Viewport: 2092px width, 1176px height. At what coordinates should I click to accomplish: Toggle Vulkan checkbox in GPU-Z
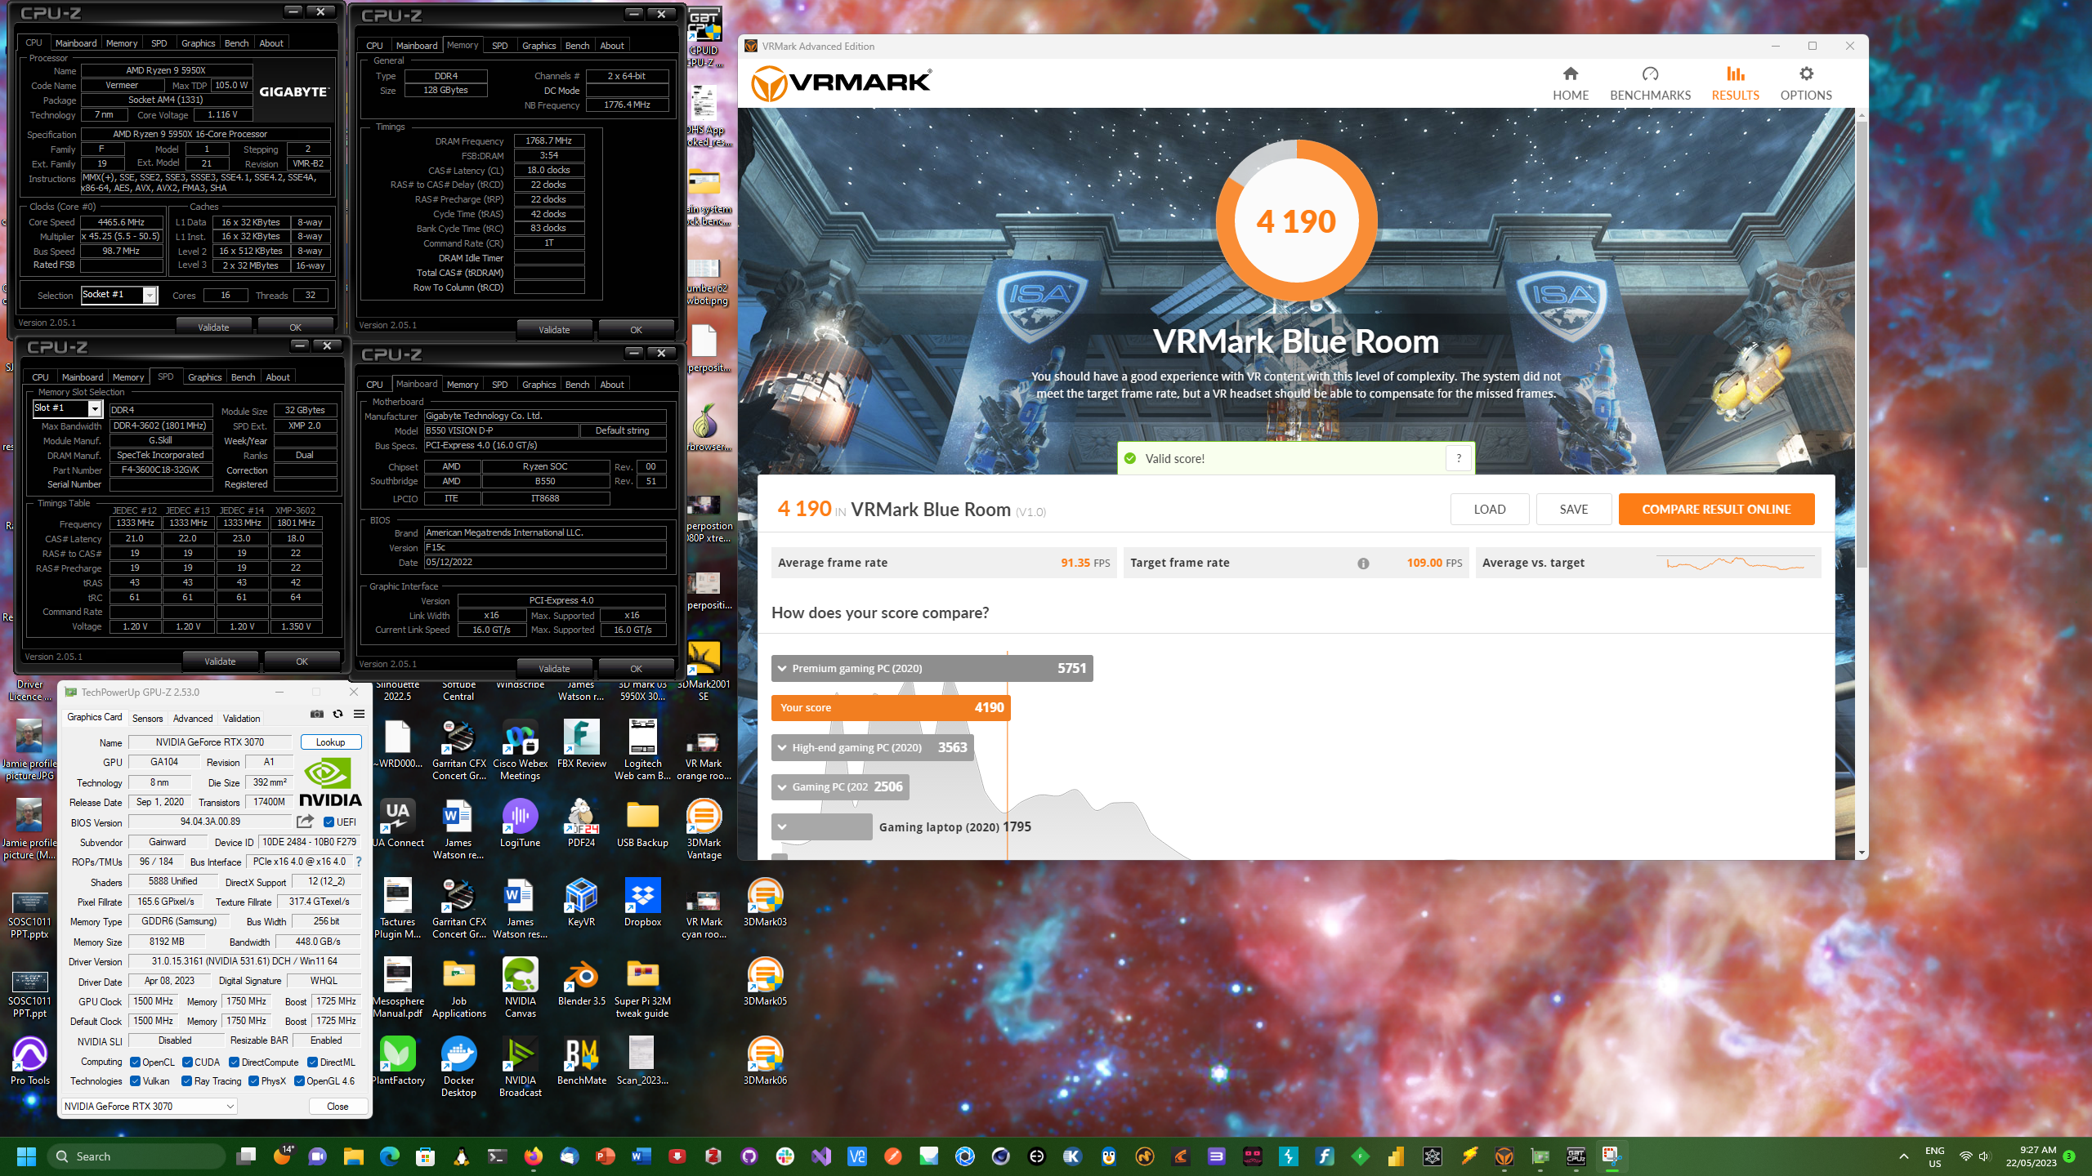click(136, 1081)
